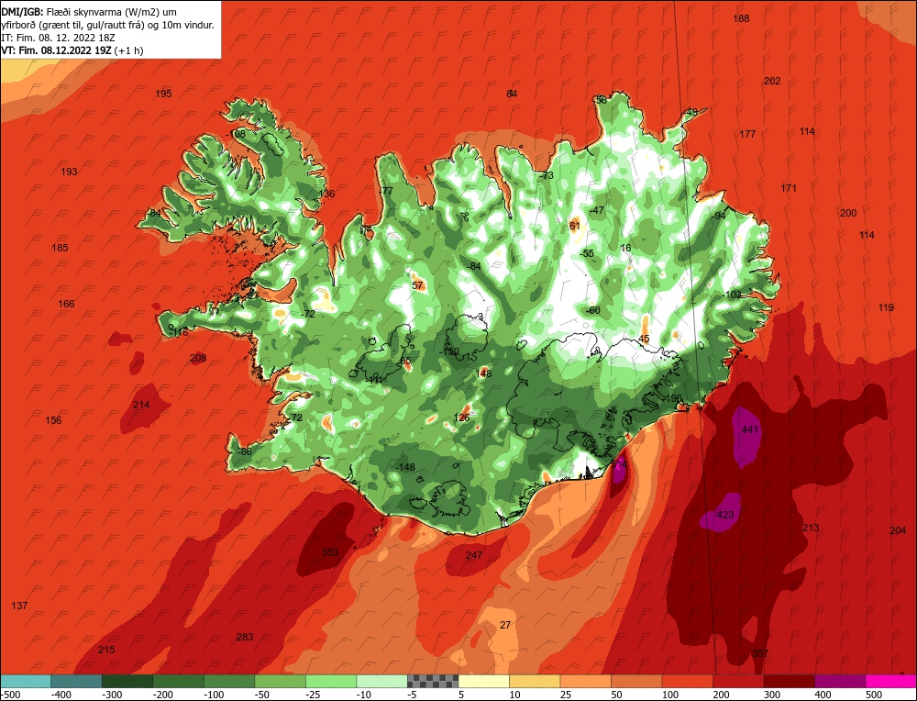Click the -73 value in northern Iceland
Image resolution: width=917 pixels, height=701 pixels.
click(547, 175)
